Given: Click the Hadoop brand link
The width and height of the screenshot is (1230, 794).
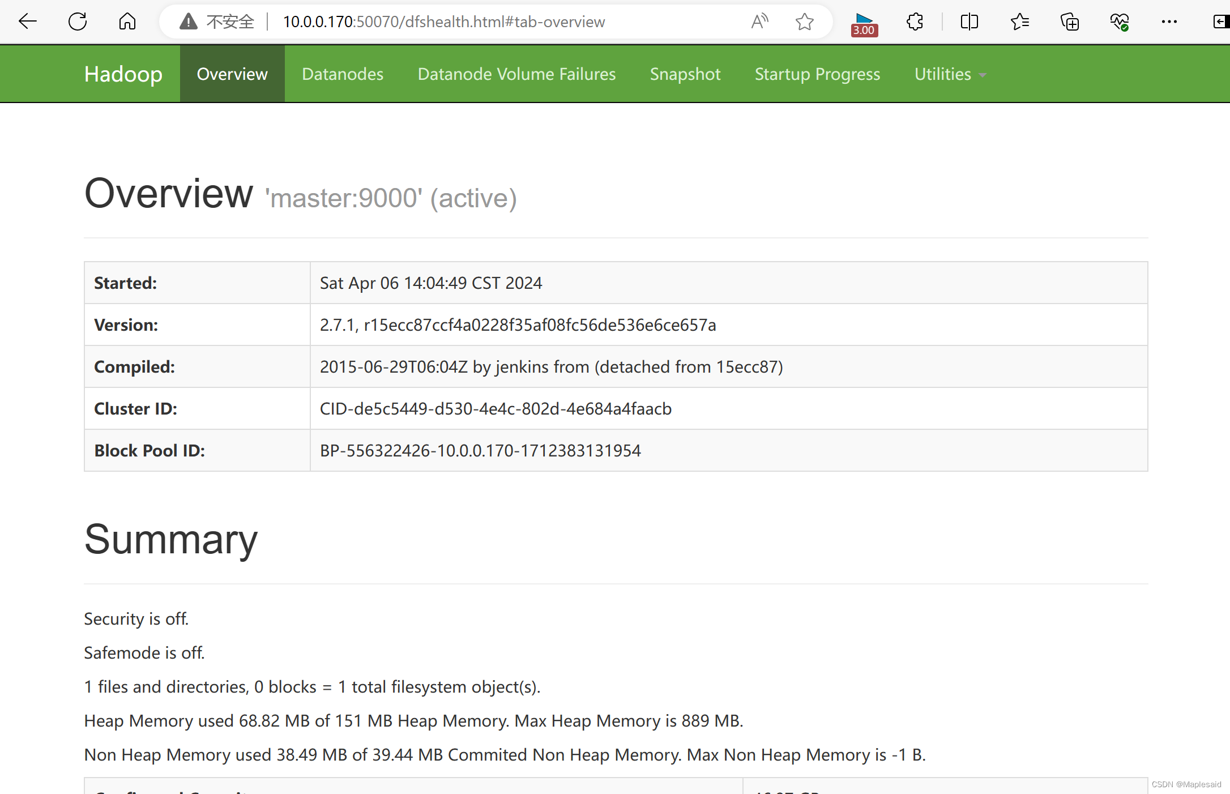Looking at the screenshot, I should (x=123, y=74).
